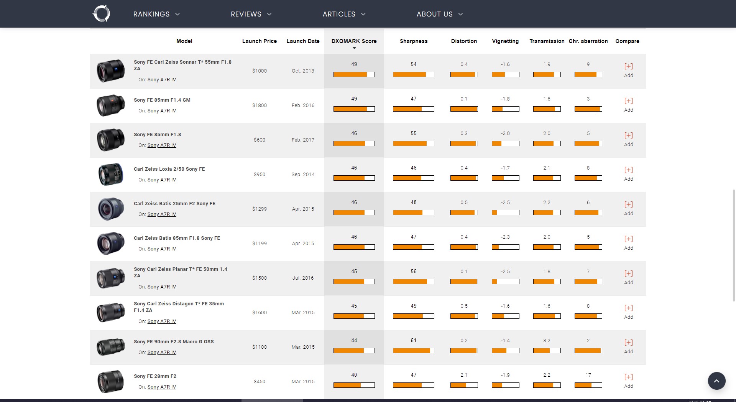The image size is (736, 402).
Task: Add Sony Planar FE 50mm 1.4 to compare
Action: tap(628, 277)
